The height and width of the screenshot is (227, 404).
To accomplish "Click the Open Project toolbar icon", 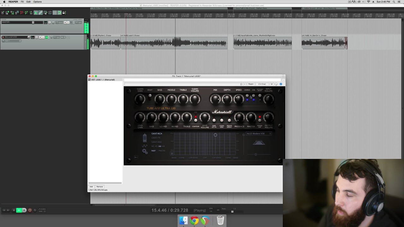I will coord(7,13).
